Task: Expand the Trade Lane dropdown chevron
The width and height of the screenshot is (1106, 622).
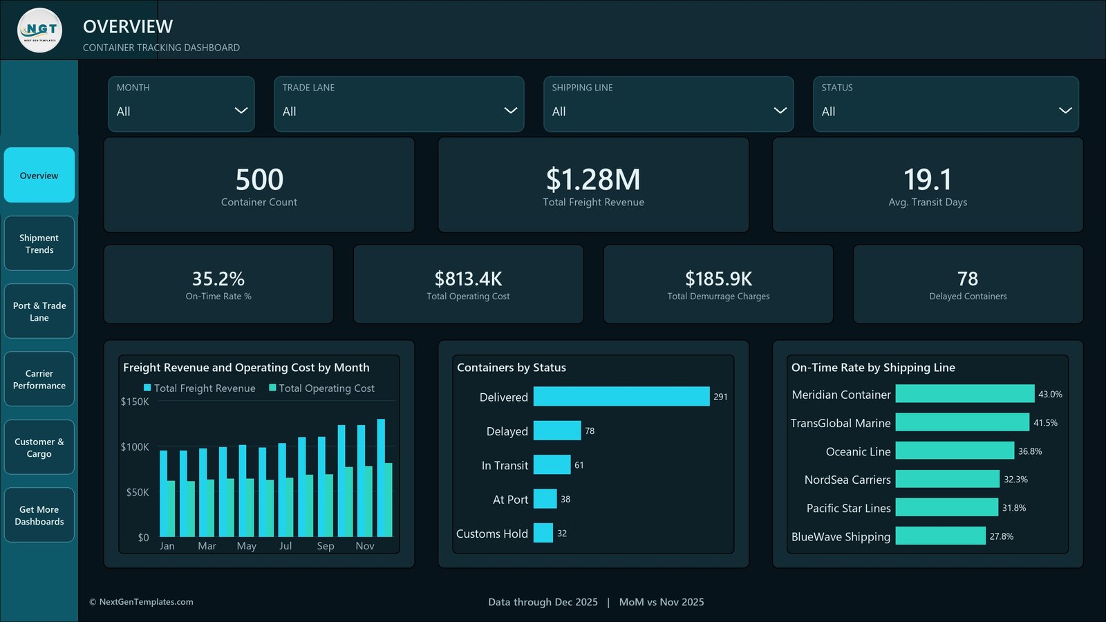Action: point(510,111)
